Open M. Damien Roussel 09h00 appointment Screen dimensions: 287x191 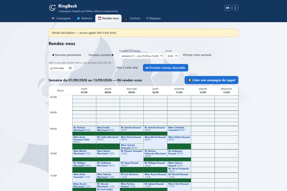click(x=132, y=129)
